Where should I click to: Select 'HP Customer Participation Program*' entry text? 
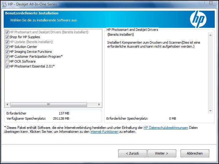pyautogui.click(x=36, y=56)
